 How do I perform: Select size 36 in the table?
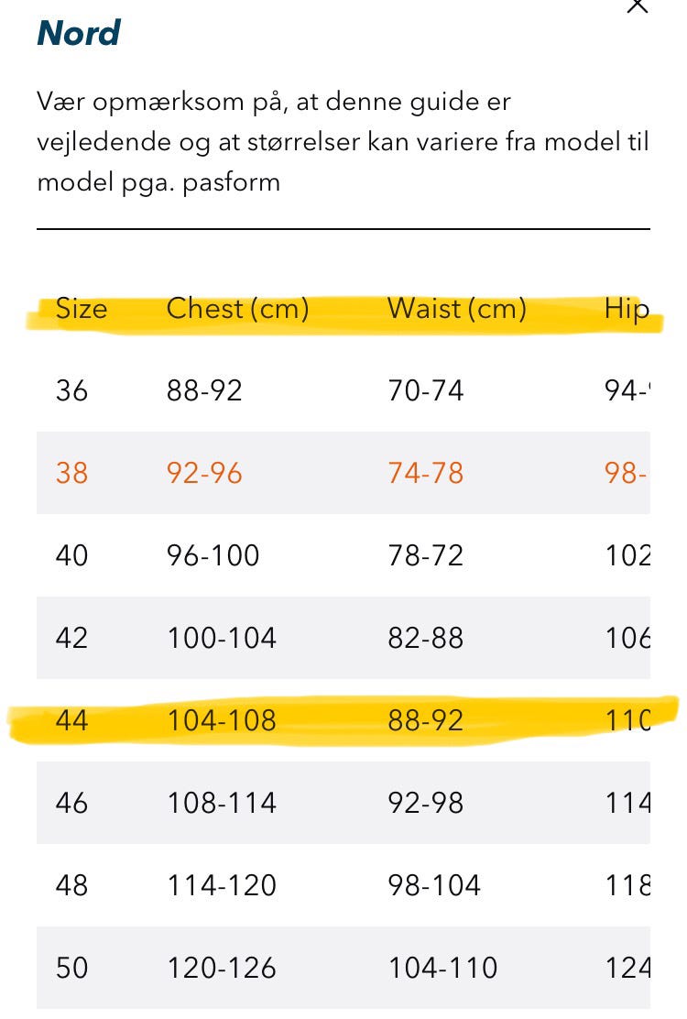tap(71, 391)
